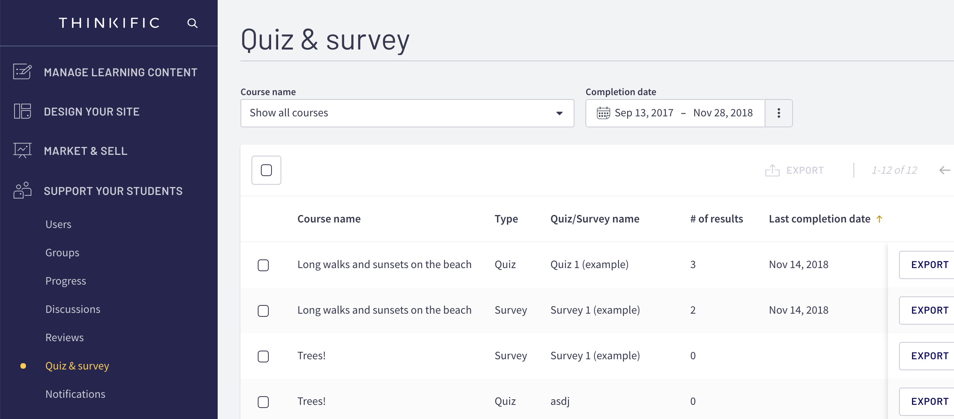The height and width of the screenshot is (419, 954).
Task: Open the calendar icon in Completion date
Action: pos(603,113)
